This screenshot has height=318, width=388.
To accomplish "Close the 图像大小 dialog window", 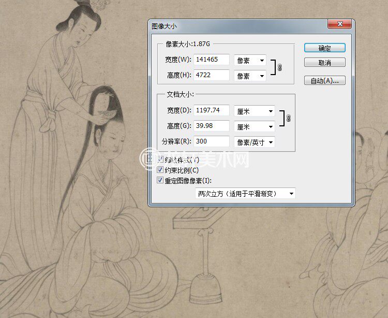I will coord(340,24).
